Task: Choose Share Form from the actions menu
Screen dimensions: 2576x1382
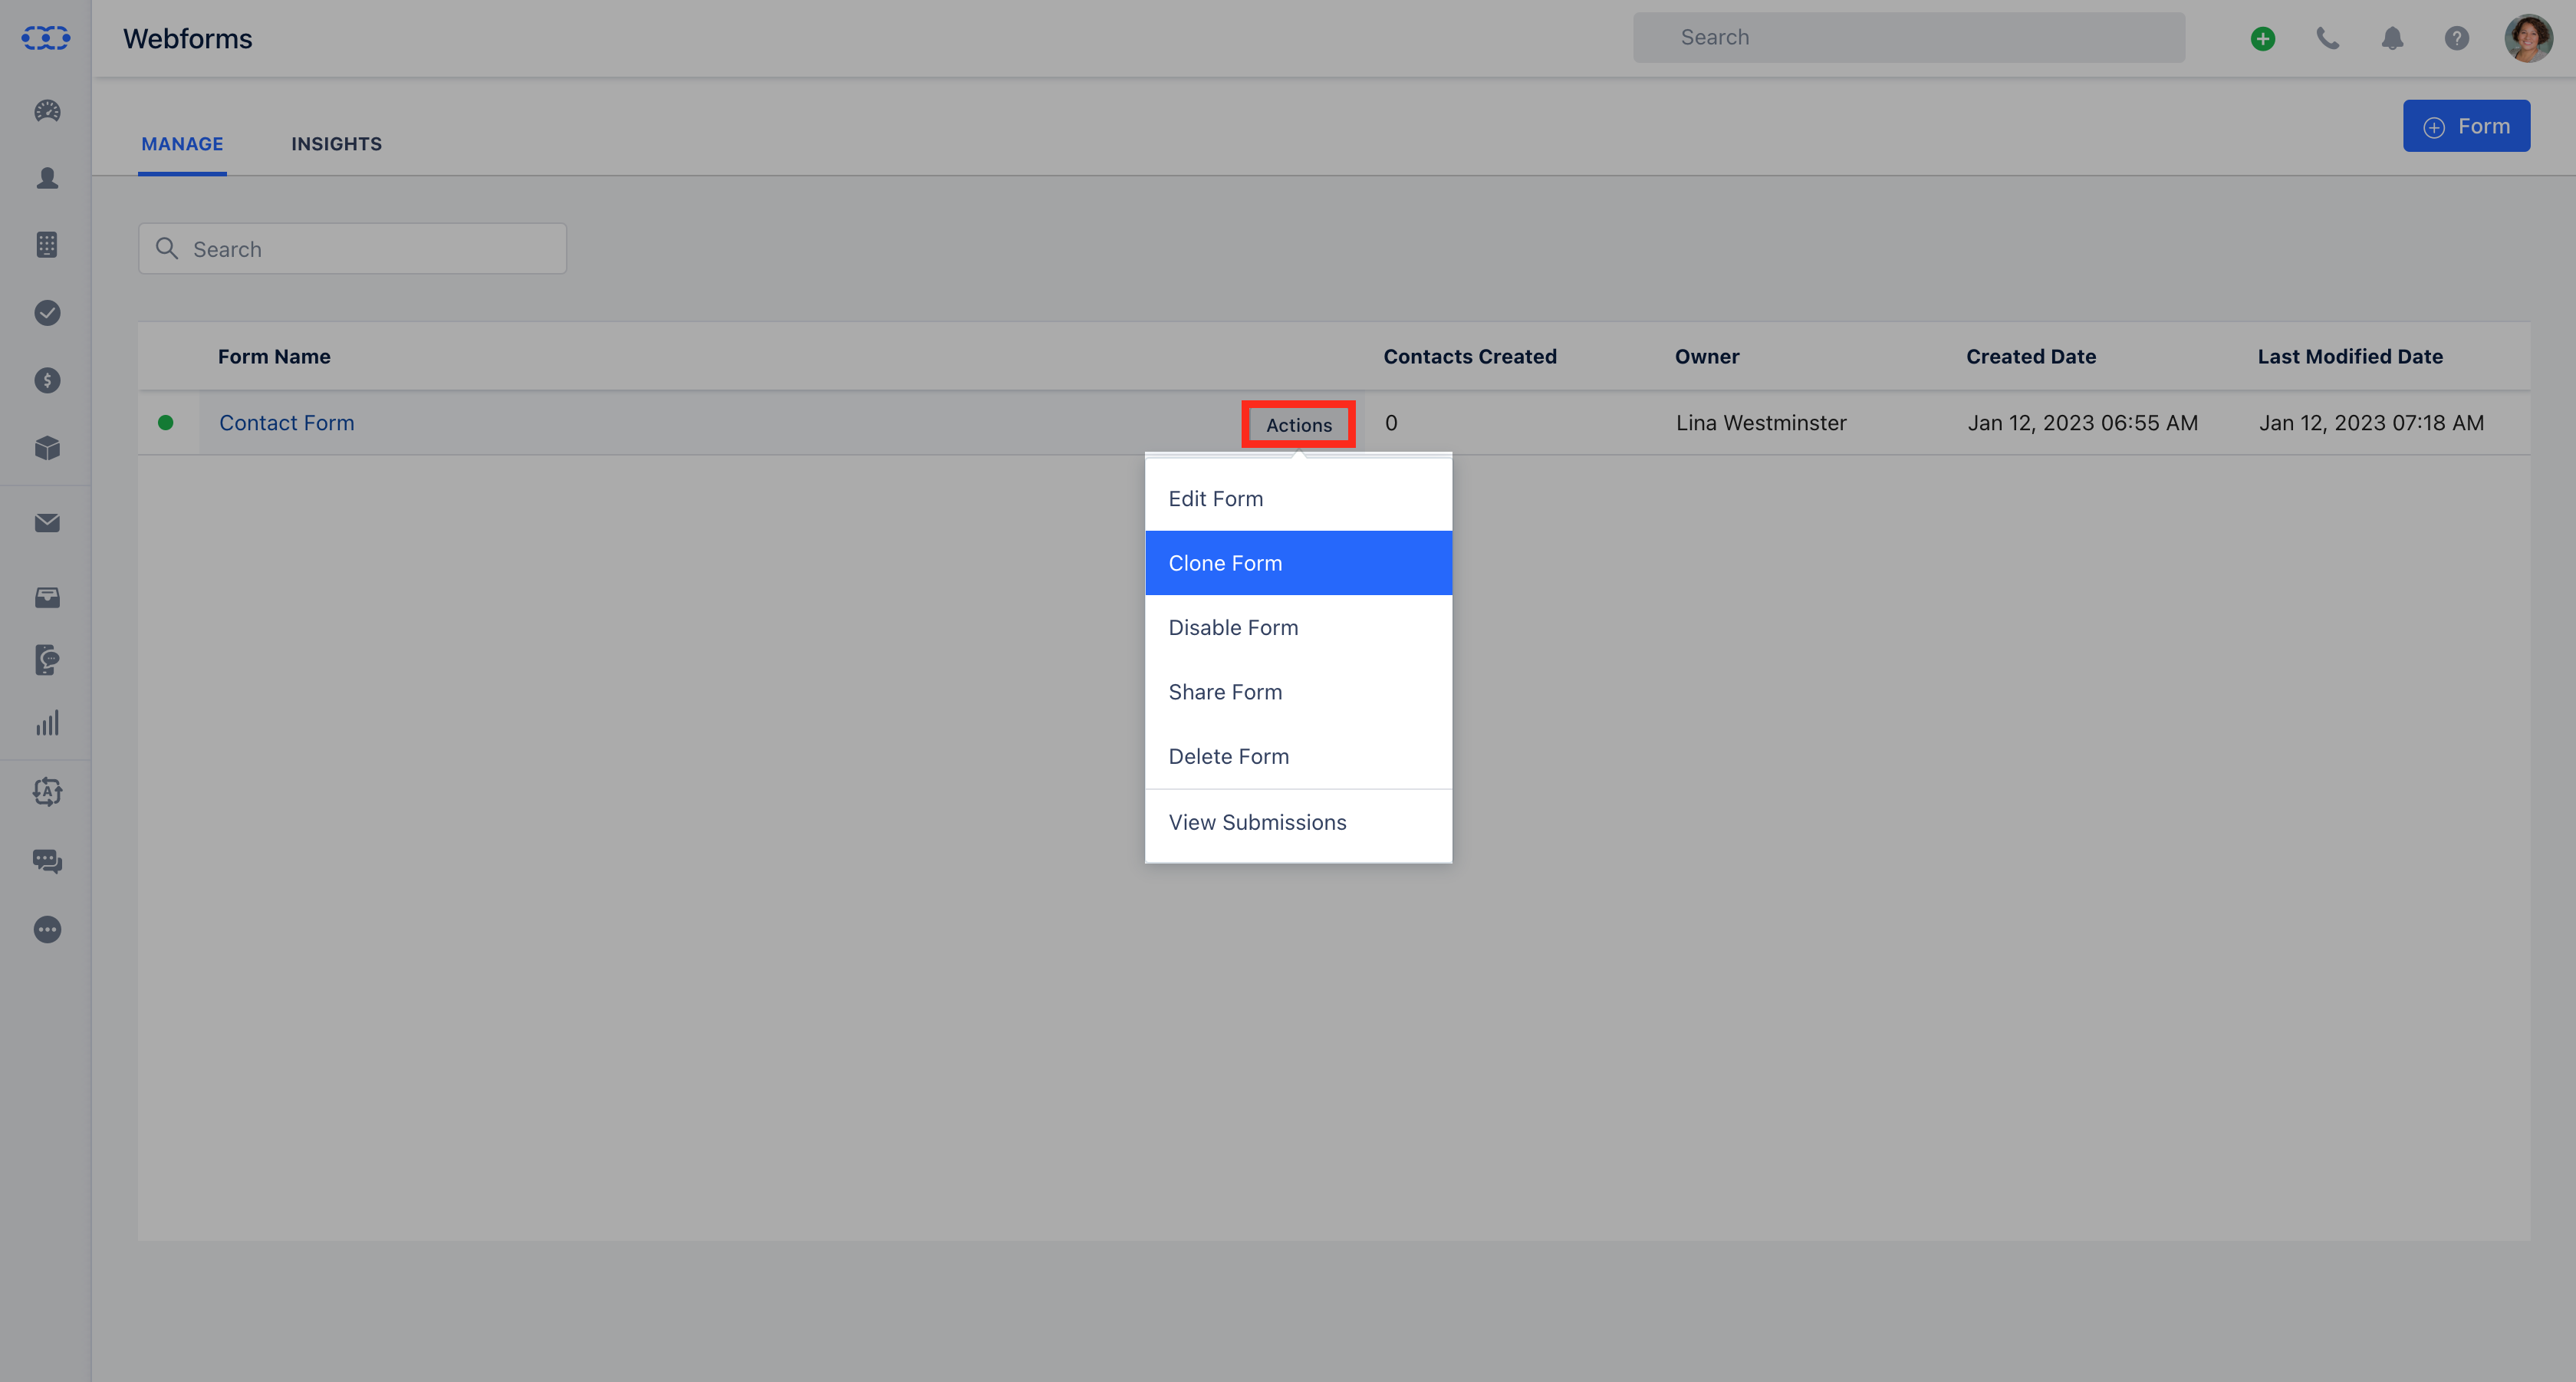Action: 1298,692
